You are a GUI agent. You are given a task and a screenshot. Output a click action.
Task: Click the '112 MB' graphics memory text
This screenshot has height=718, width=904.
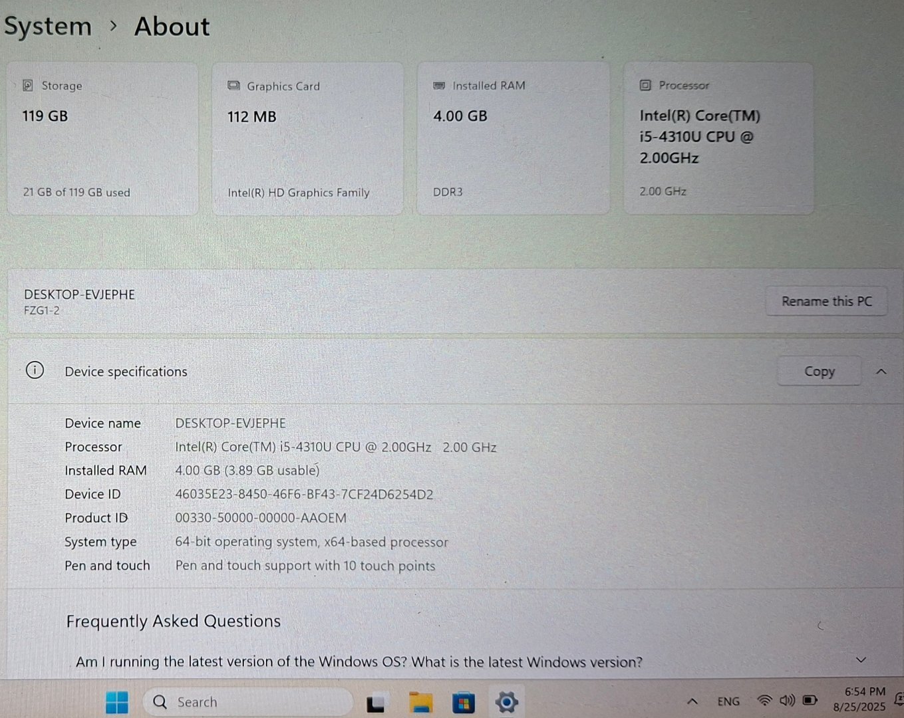(x=252, y=117)
